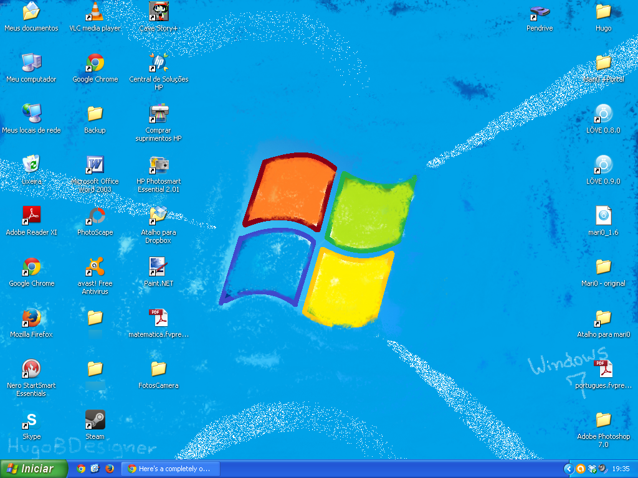Launch the Mozilla Firefox desktop shortcut
The width and height of the screenshot is (638, 478).
(x=31, y=318)
